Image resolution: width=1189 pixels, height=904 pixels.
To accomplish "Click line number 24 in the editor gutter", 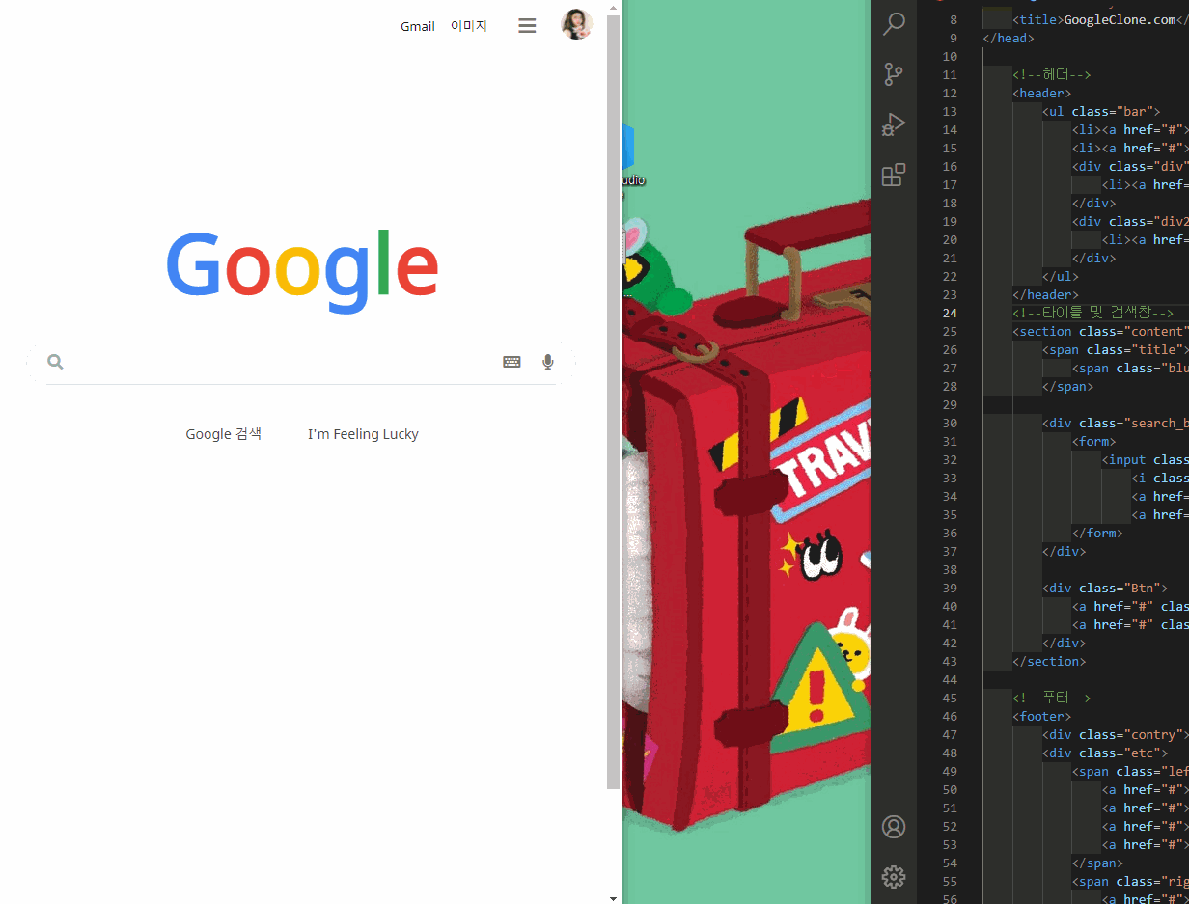I will point(951,313).
